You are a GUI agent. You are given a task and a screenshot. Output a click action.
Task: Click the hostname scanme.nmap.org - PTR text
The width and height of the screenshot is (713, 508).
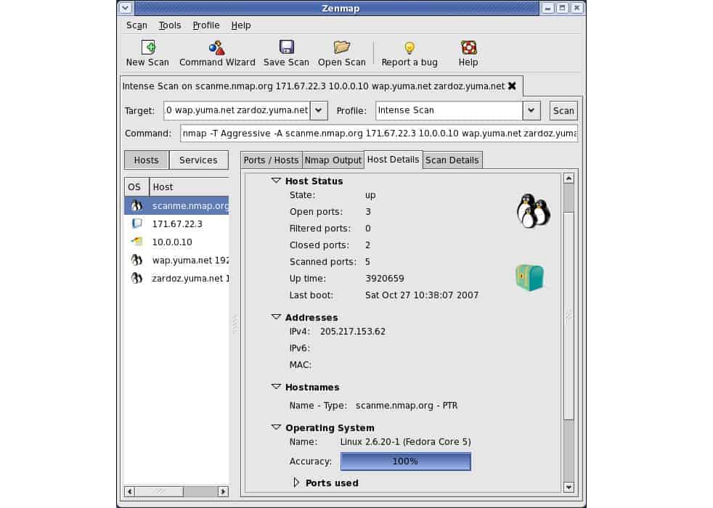pyautogui.click(x=407, y=405)
